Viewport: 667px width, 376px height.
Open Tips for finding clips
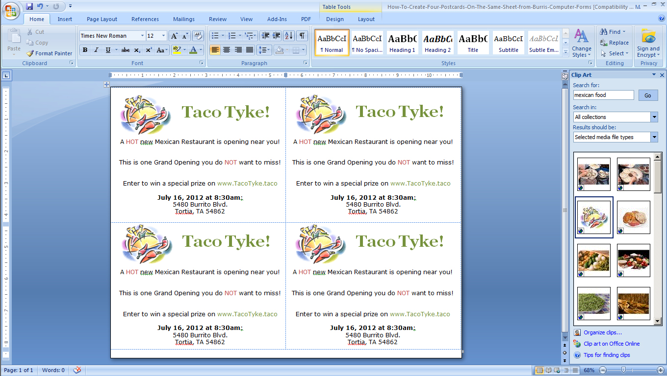point(607,355)
